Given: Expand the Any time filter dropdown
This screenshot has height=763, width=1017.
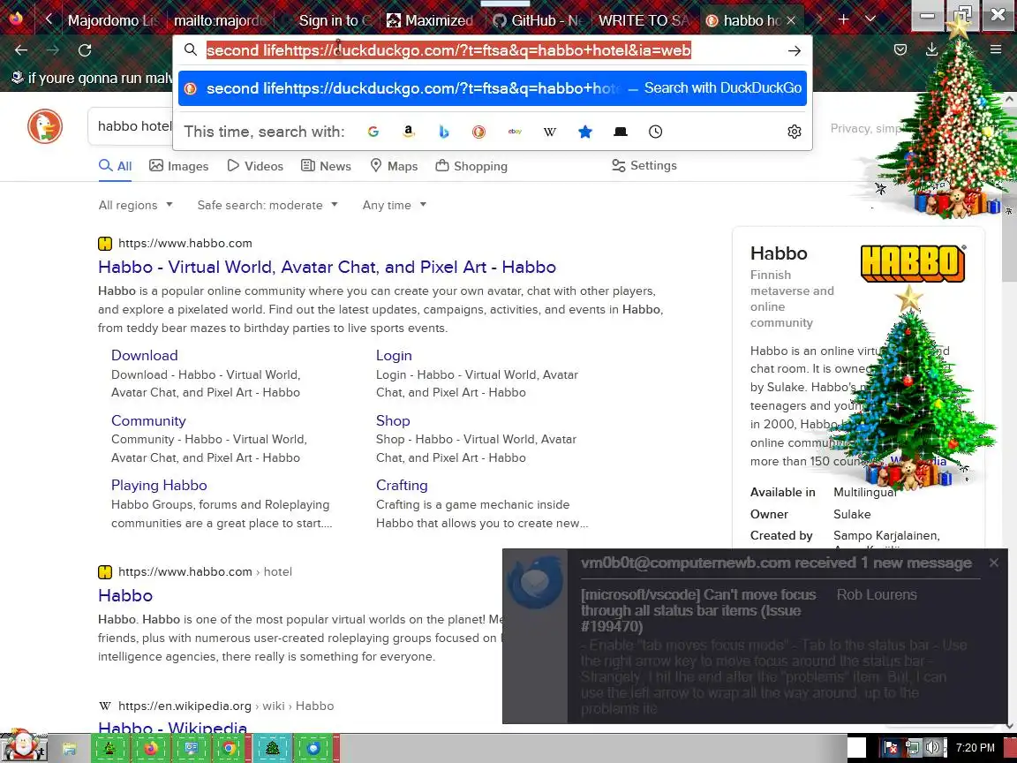Looking at the screenshot, I should 395,205.
